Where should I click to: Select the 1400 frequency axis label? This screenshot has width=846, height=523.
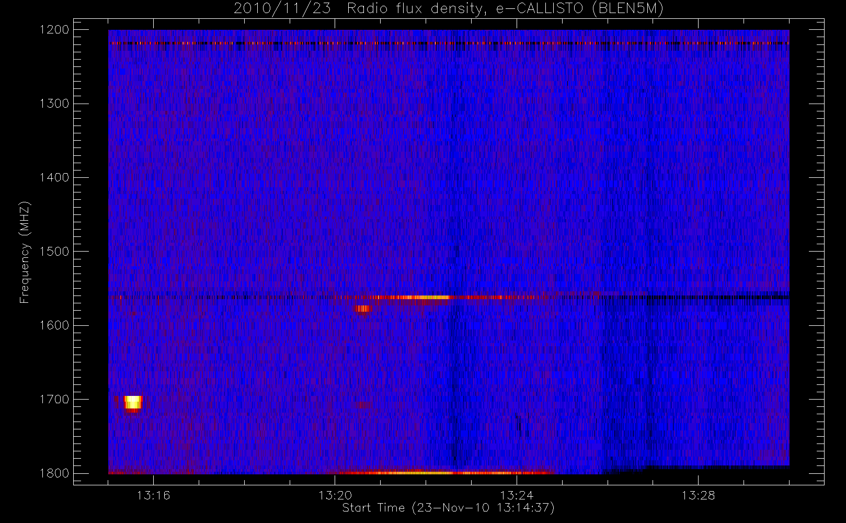tap(54, 177)
